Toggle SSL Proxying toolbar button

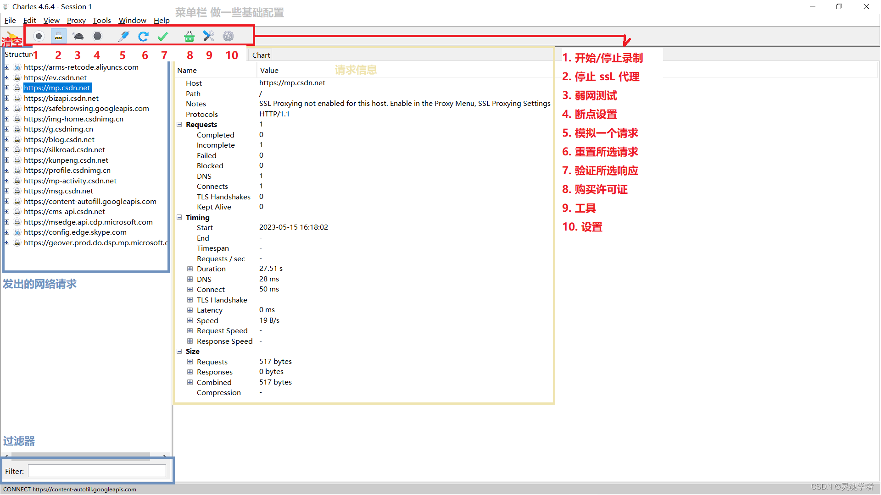coord(59,36)
